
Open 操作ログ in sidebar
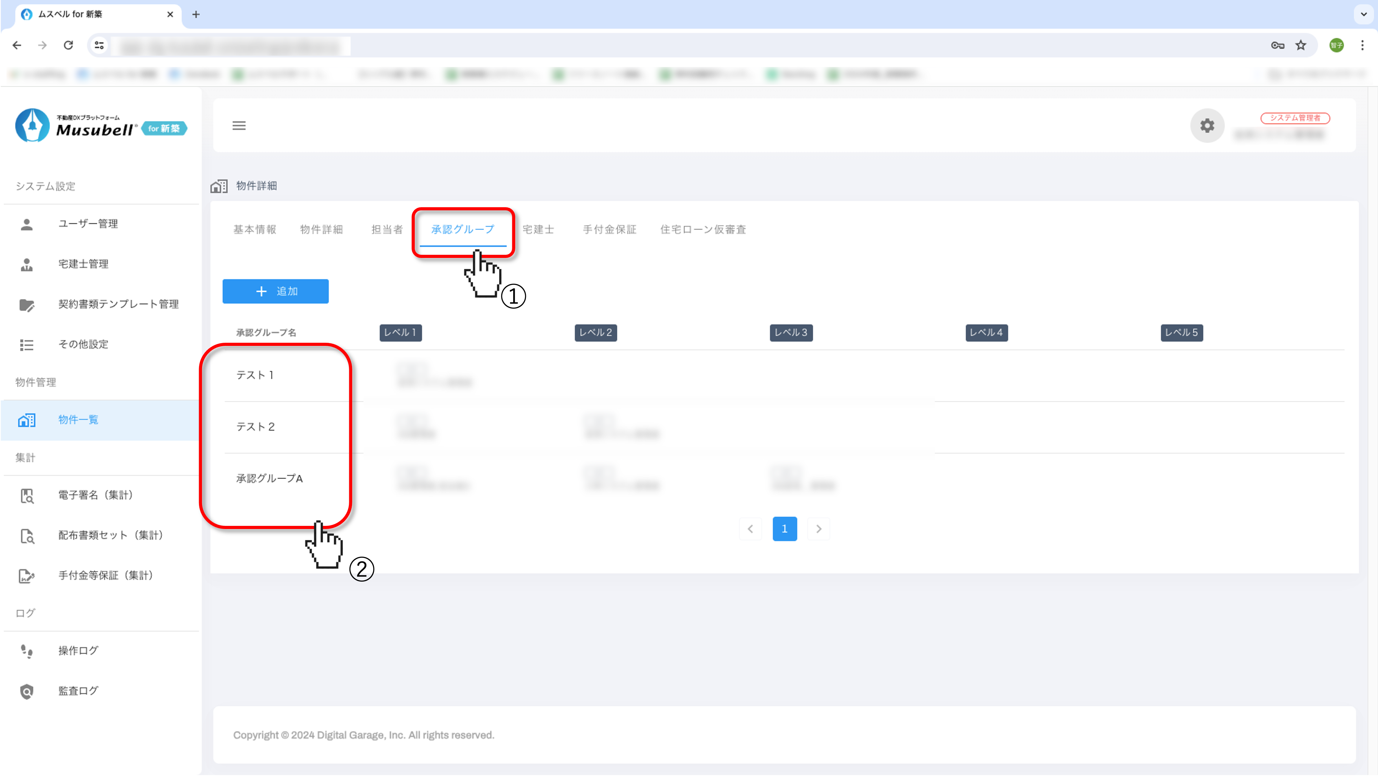(78, 650)
